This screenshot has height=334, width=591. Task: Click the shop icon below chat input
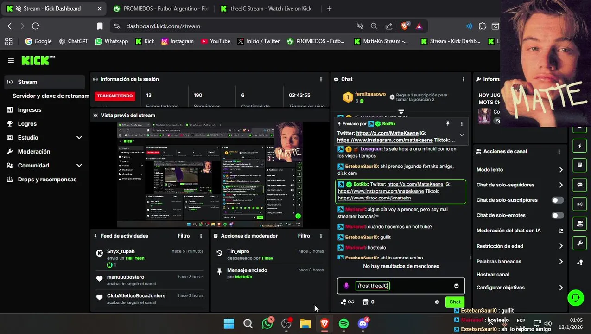tap(365, 302)
